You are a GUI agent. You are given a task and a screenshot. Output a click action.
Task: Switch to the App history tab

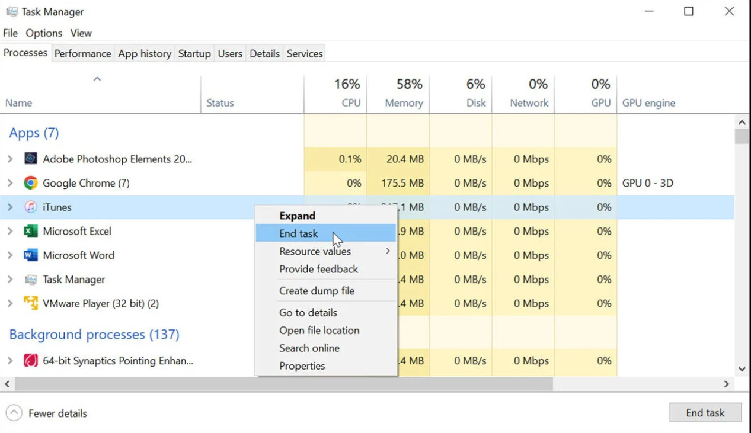(x=145, y=53)
